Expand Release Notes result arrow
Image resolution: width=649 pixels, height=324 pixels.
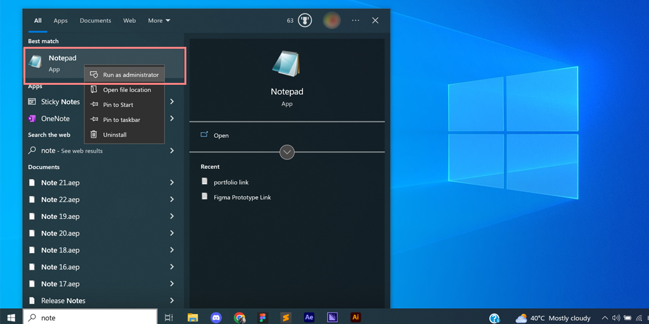tap(172, 301)
